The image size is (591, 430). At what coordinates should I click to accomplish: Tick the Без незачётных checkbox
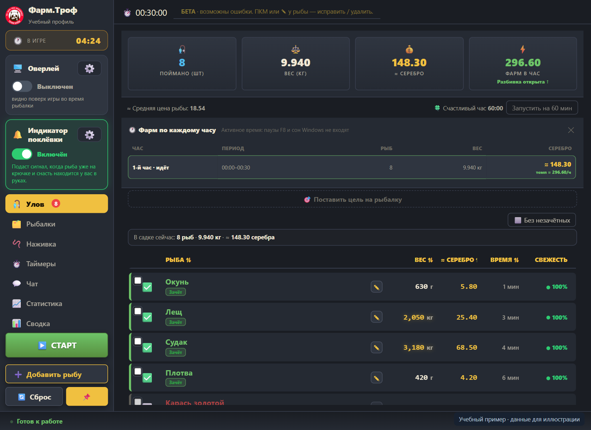coord(518,220)
